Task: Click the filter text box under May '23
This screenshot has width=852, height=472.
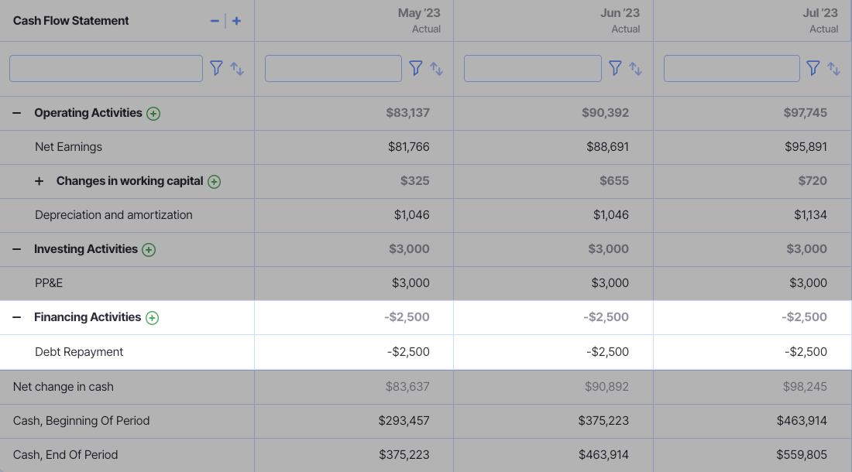Action: (333, 68)
